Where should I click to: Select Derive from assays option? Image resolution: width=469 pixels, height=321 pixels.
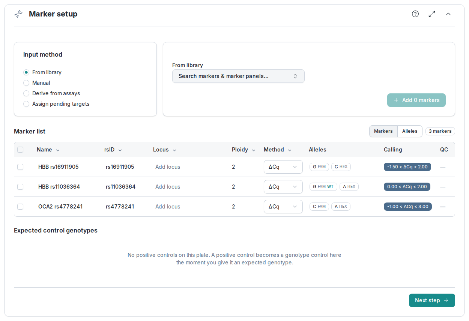(26, 93)
